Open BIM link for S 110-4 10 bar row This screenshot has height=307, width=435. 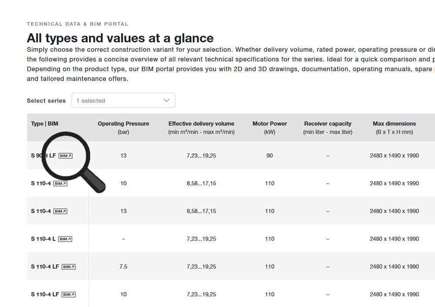tap(60, 183)
